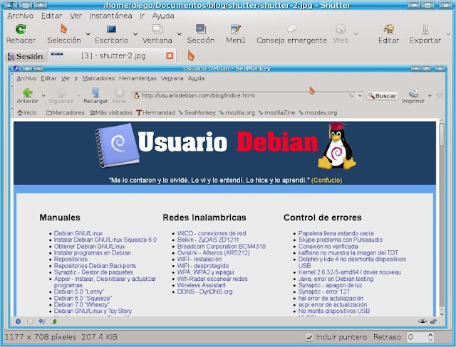Open the Más visitados bookmark folder

(x=111, y=112)
